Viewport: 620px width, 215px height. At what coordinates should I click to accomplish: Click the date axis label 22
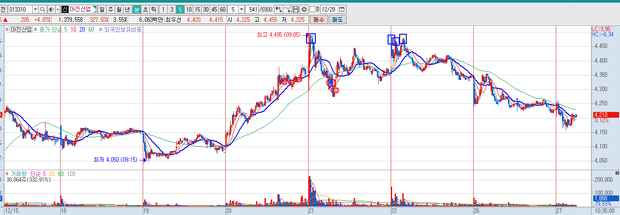[394, 211]
